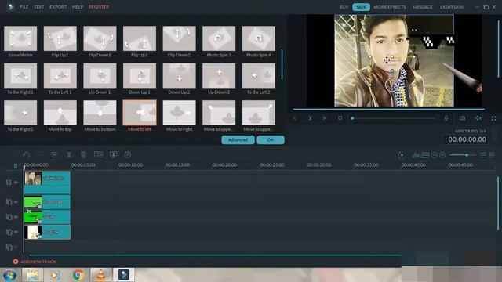Image resolution: width=502 pixels, height=282 pixels.
Task: Switch timeline to grid view icon
Action: pos(492,155)
